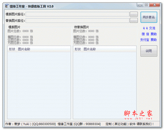This screenshot has height=130, width=164.
Task: Sort template list by 形状 column
Action: (x=12, y=49)
